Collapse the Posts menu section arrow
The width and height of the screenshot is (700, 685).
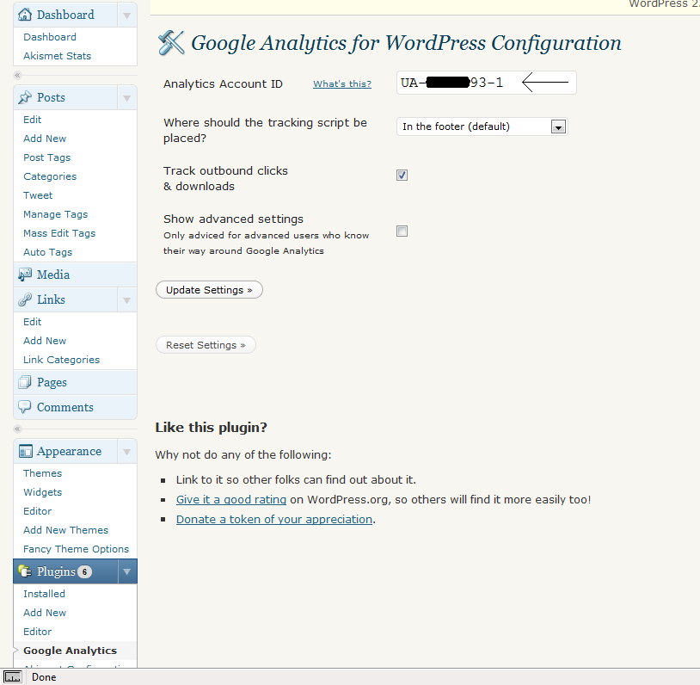126,98
